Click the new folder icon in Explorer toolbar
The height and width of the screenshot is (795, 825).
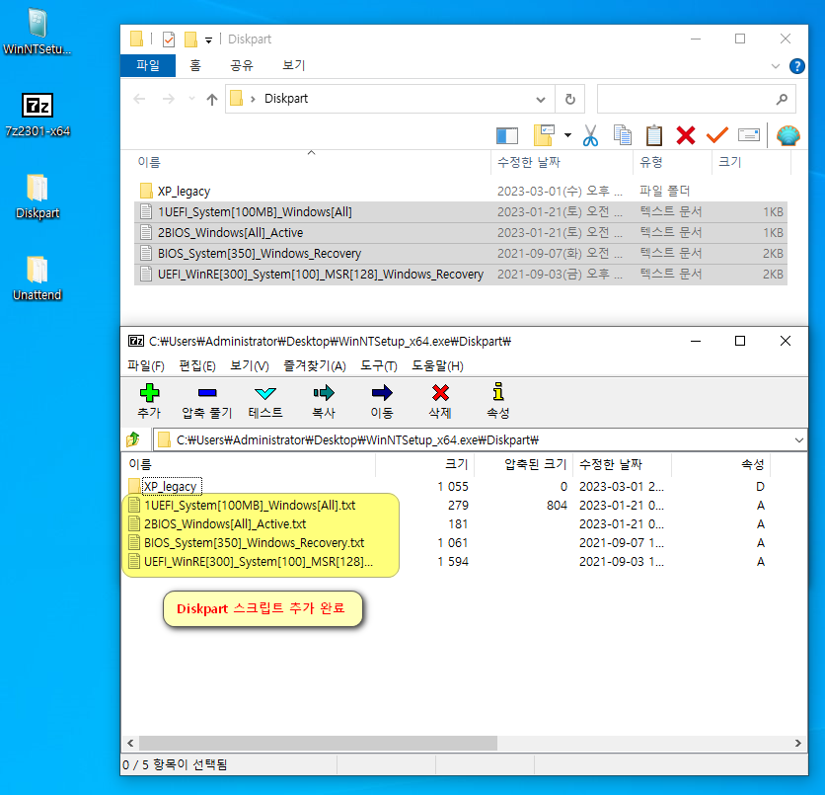coord(544,135)
